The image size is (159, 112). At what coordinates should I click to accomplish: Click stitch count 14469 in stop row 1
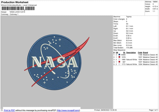[123, 55]
